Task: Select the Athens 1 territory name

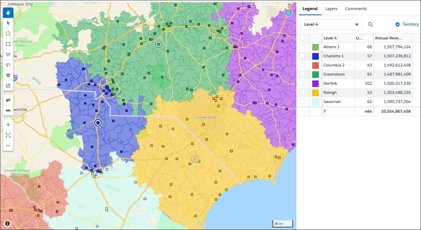Action: click(x=331, y=47)
